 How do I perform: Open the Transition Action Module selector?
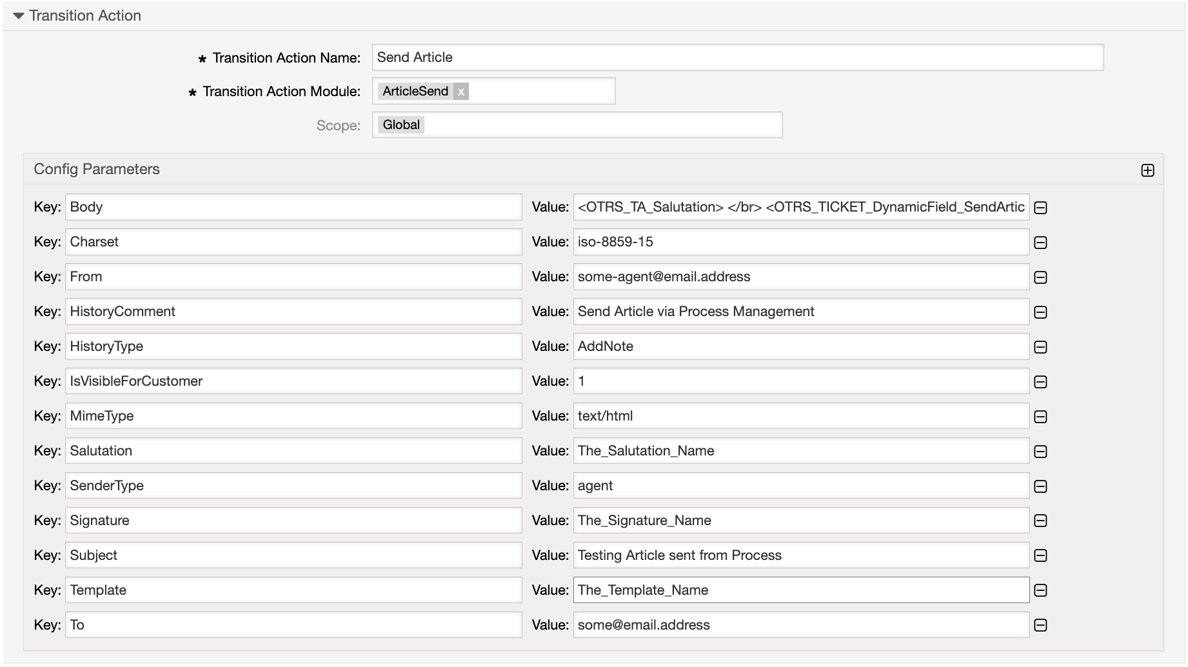point(548,91)
